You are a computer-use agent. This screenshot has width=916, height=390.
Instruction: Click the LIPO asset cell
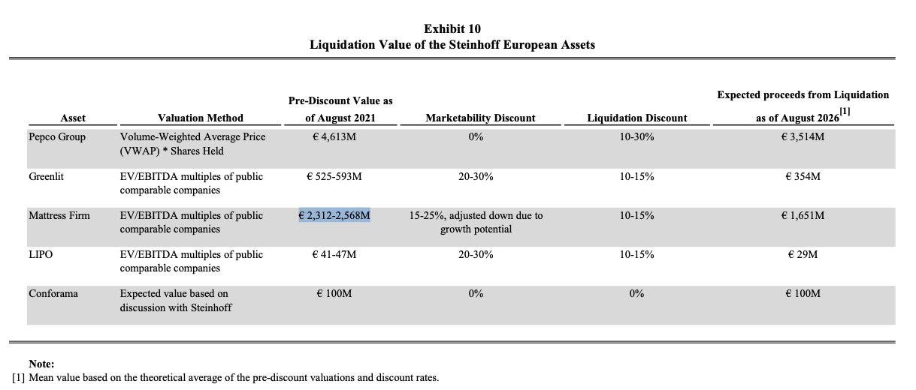(41, 254)
